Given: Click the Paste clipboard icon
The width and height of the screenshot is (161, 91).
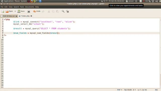Looking at the screenshot, I should [x=58, y=11].
